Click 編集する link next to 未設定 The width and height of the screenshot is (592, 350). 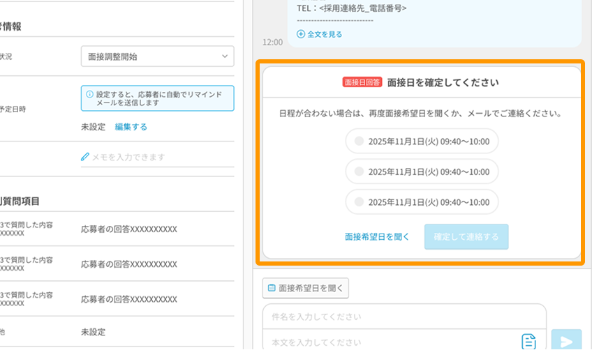click(x=131, y=127)
